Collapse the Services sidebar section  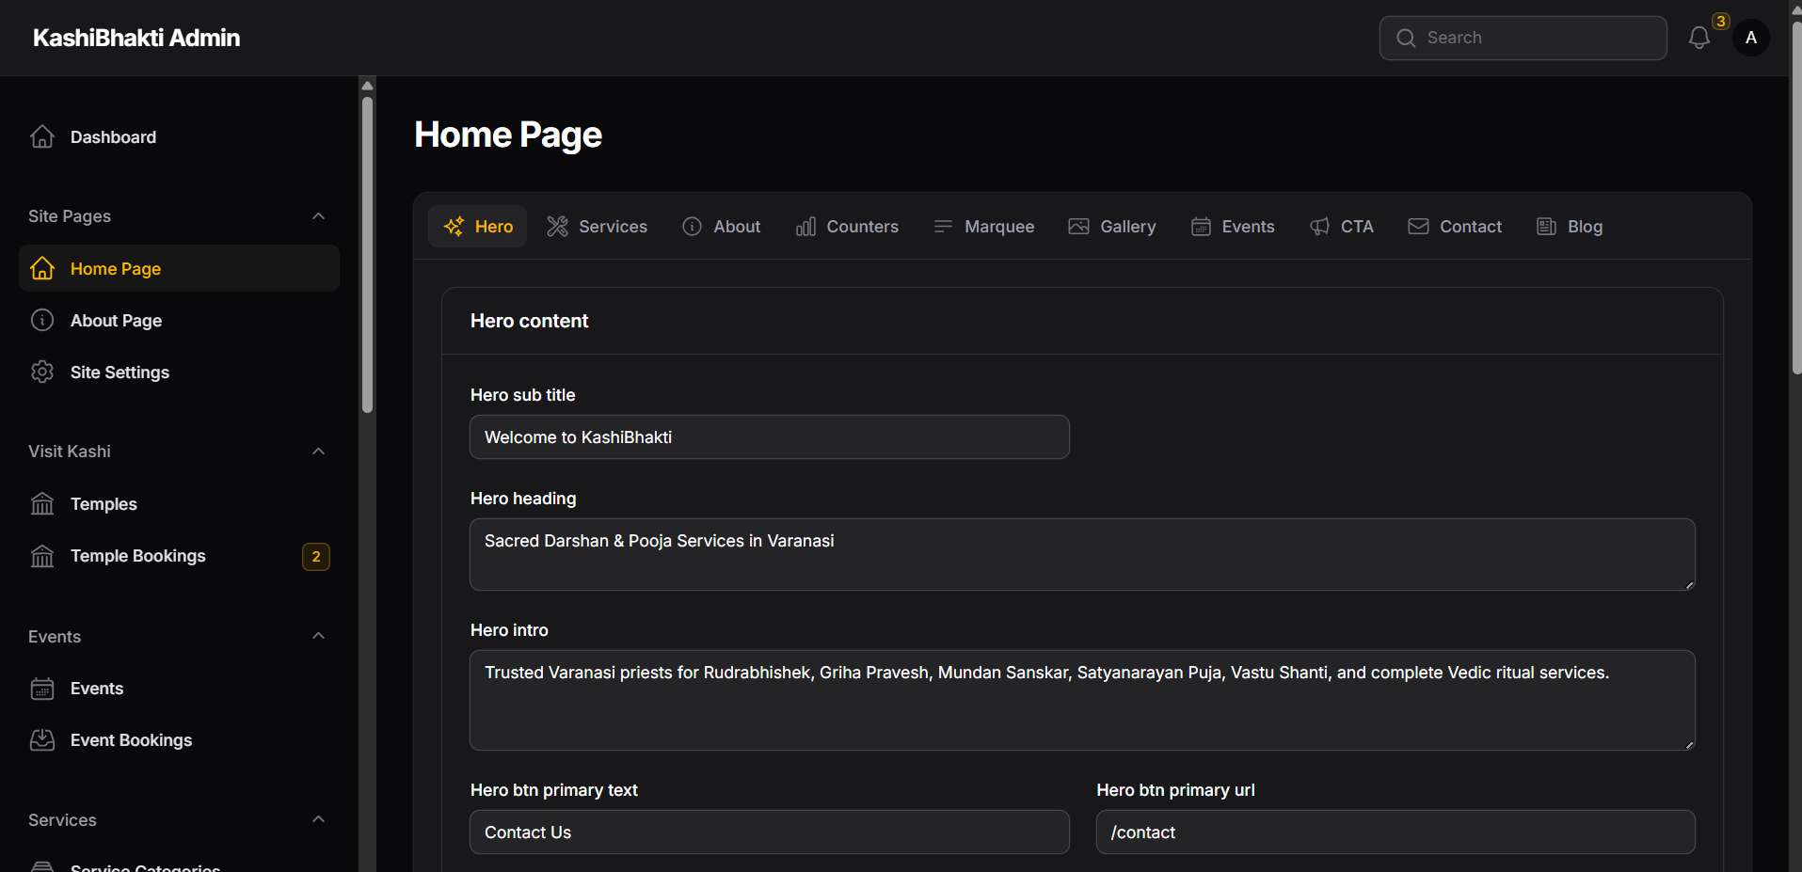pyautogui.click(x=319, y=819)
